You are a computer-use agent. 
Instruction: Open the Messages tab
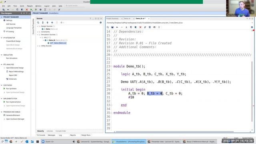coord(52,135)
